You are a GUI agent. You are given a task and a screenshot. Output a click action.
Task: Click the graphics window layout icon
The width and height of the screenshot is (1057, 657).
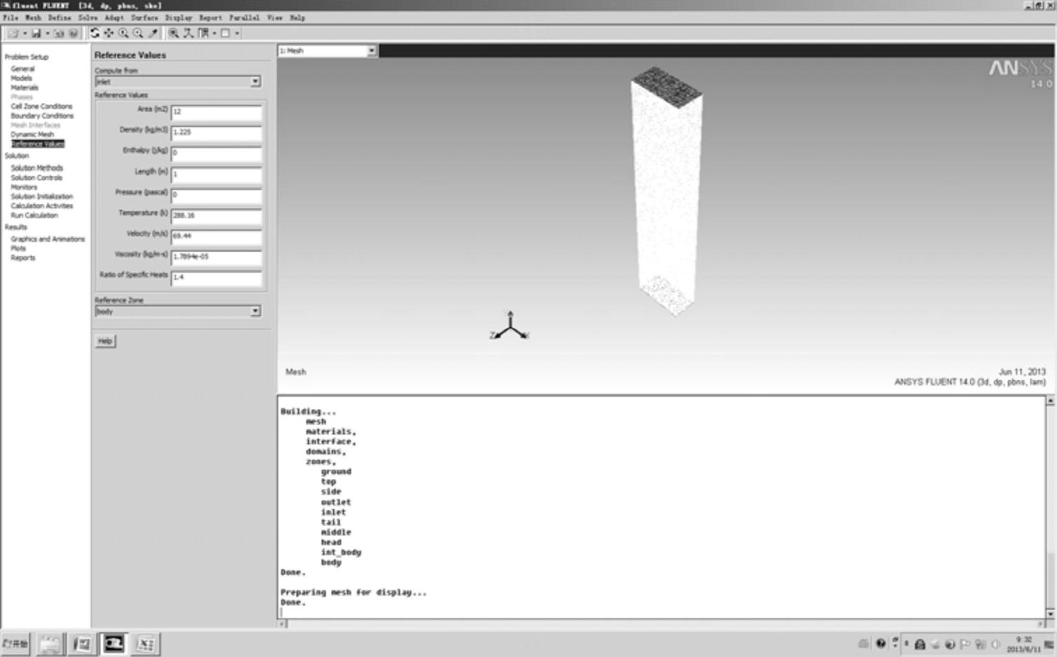[x=226, y=33]
